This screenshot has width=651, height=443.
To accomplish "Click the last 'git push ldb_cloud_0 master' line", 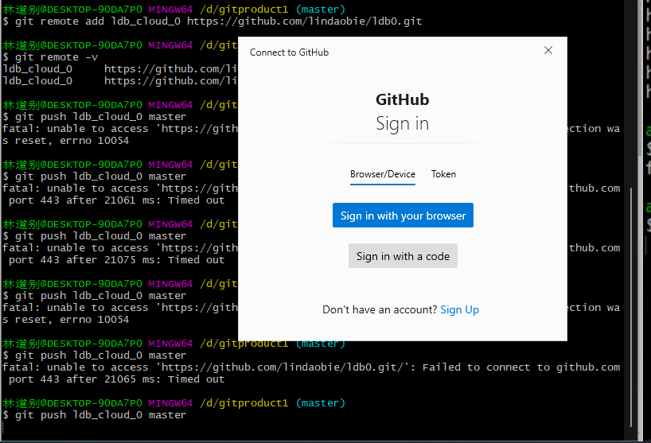I will click(94, 415).
